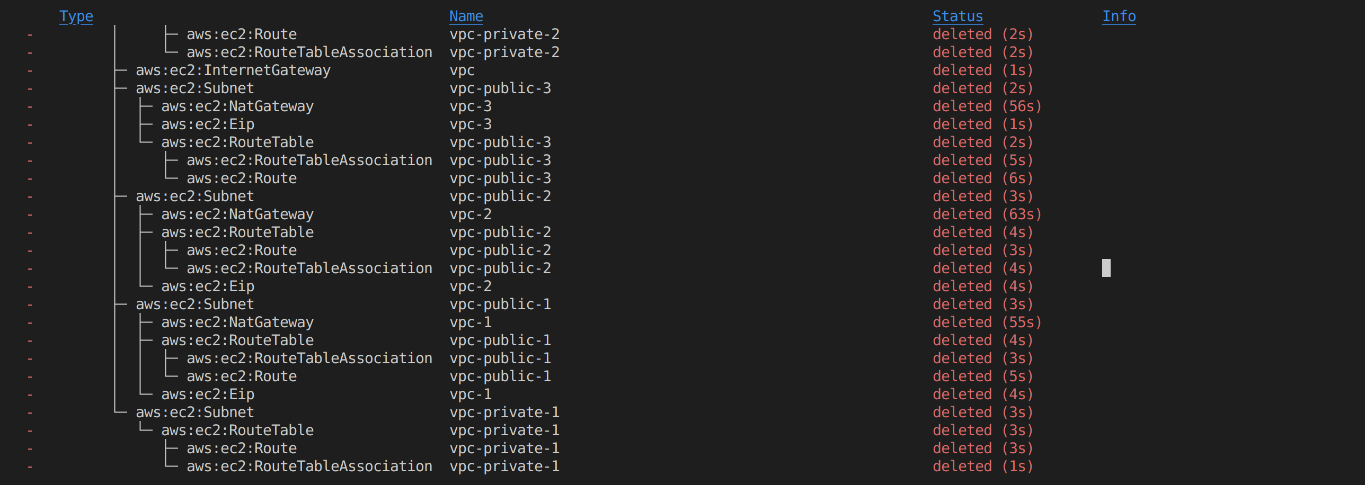
Task: Select the aws:ec2:Subnet entry for vpc-public-1
Action: point(194,304)
